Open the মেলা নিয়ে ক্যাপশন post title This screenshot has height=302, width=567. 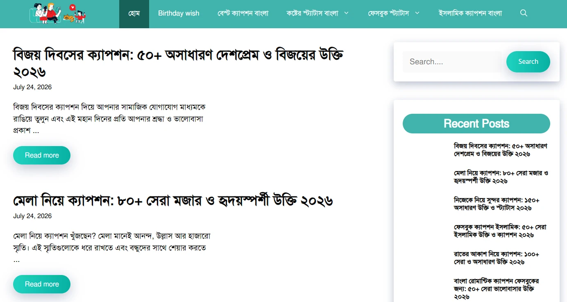click(173, 201)
